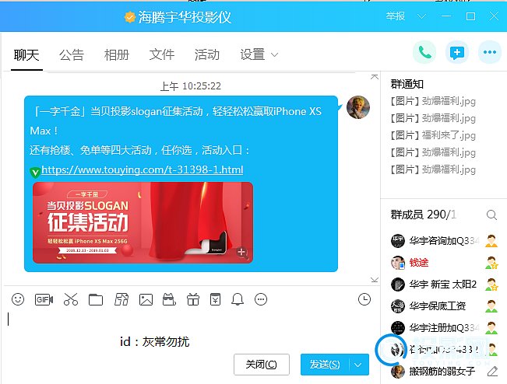Send a file using the folder icon
This screenshot has width=507, height=384.
96,299
